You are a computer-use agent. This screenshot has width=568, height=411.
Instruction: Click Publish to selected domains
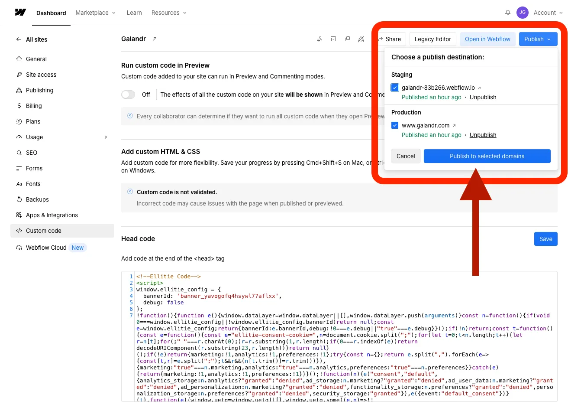click(x=487, y=156)
